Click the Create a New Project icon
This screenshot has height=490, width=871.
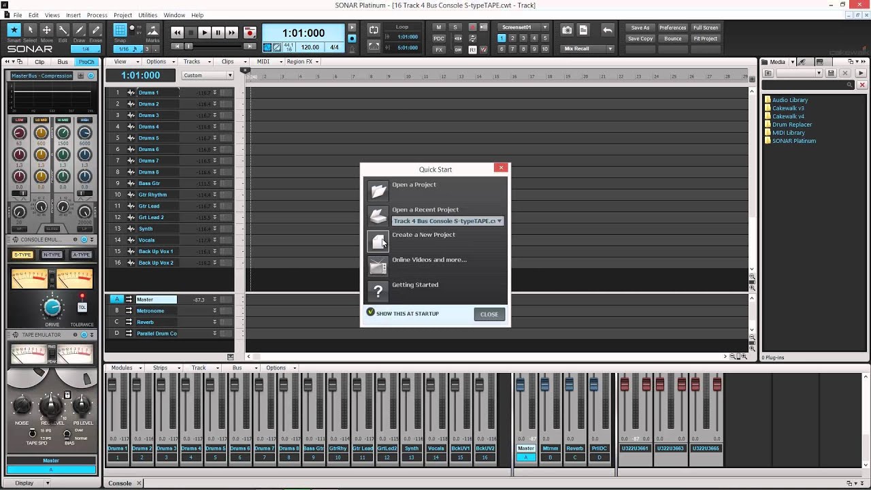(378, 241)
